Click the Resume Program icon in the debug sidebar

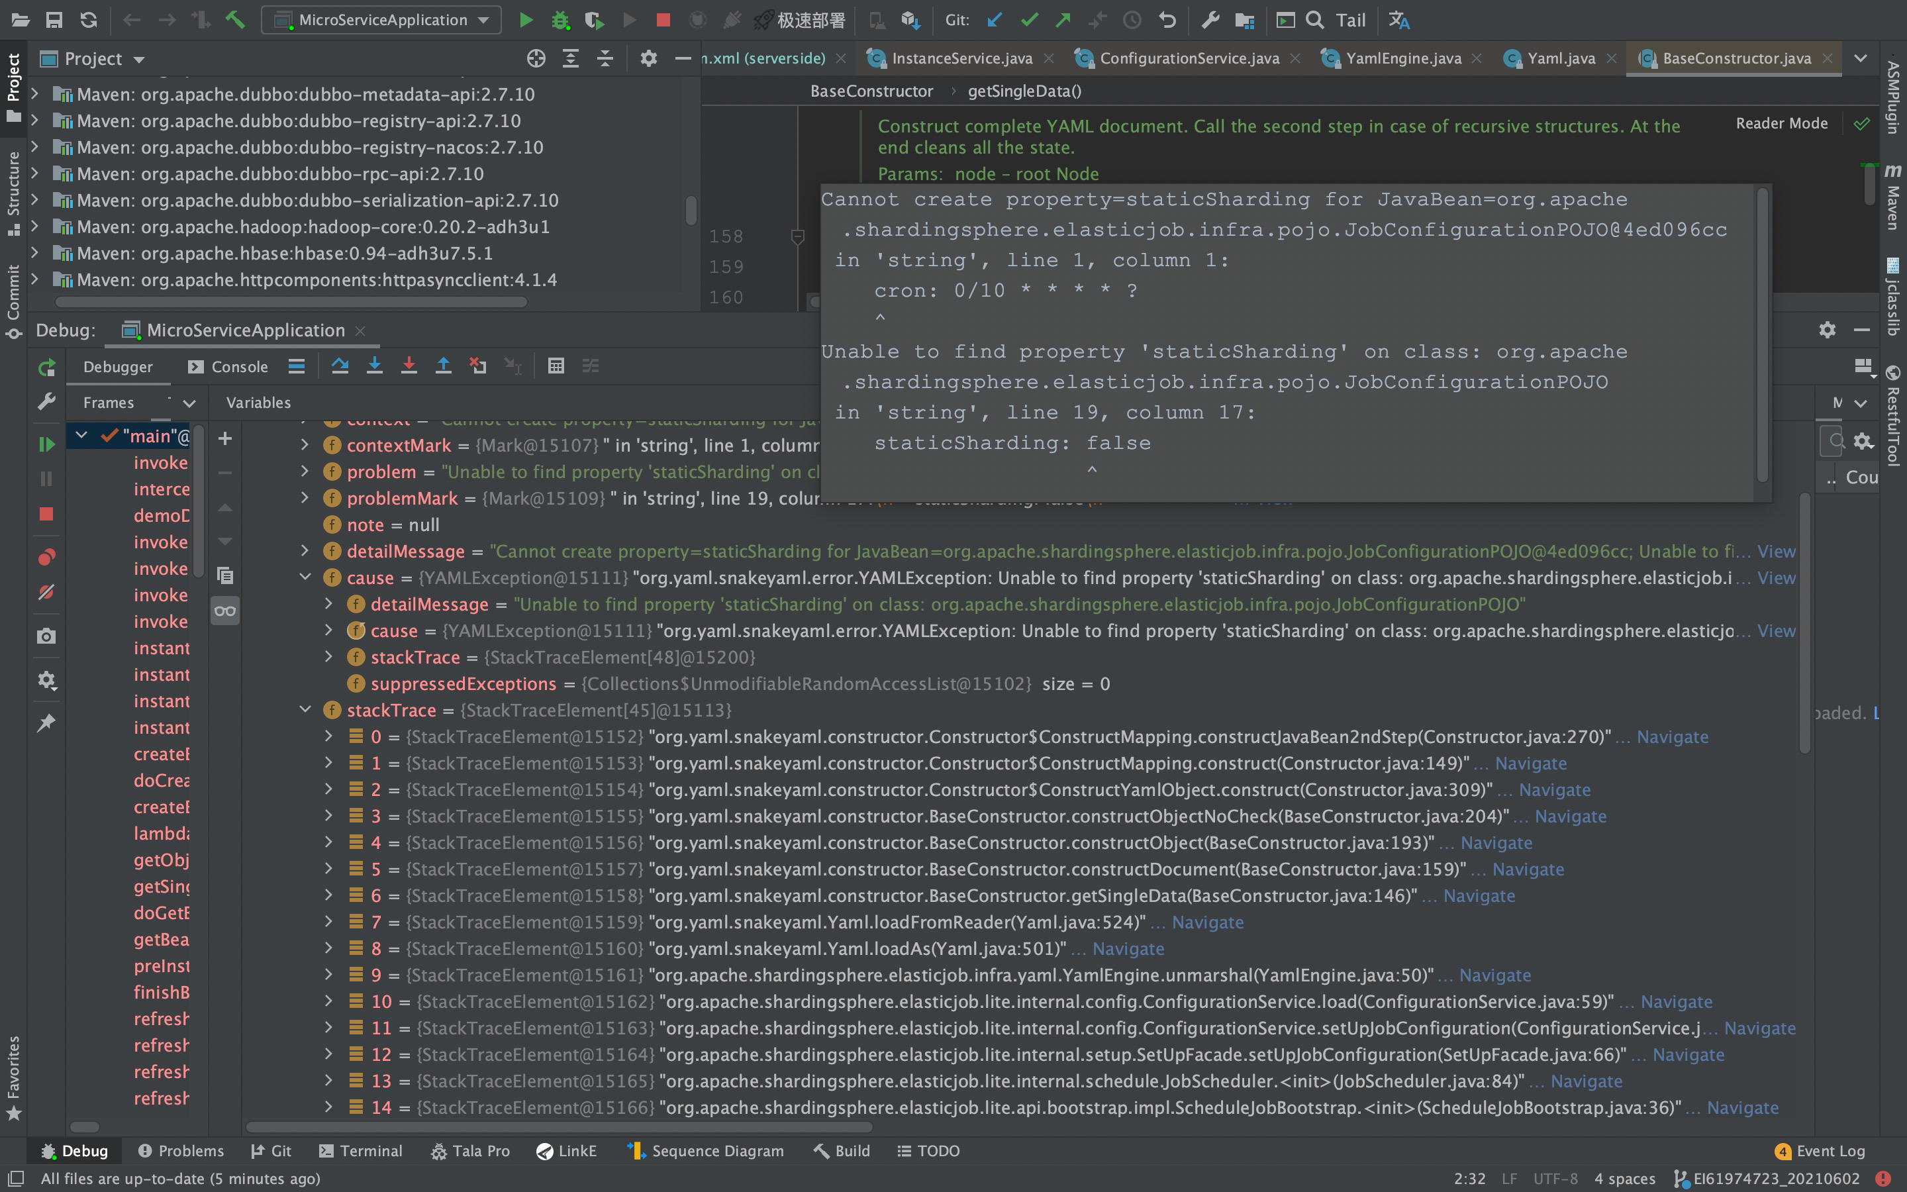click(x=46, y=444)
